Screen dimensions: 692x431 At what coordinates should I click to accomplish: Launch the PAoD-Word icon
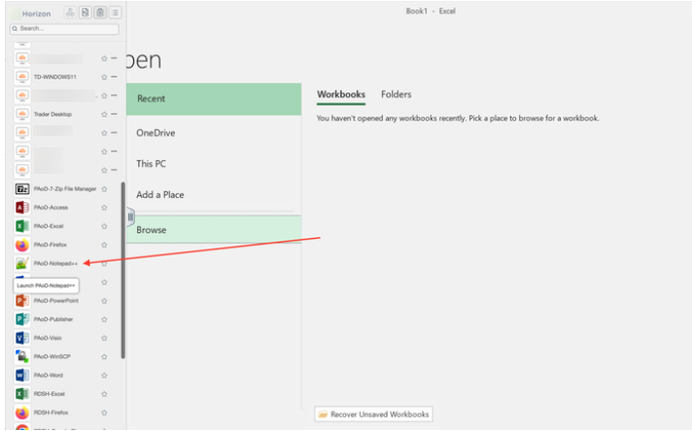coord(22,375)
